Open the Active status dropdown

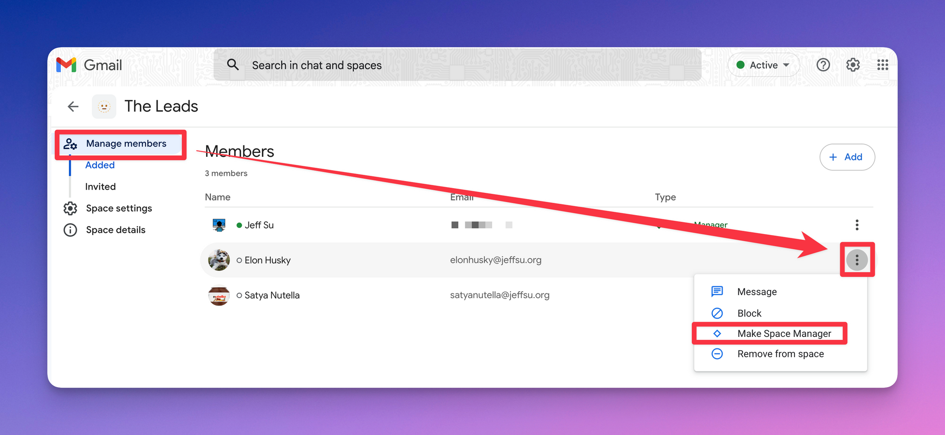pyautogui.click(x=764, y=65)
